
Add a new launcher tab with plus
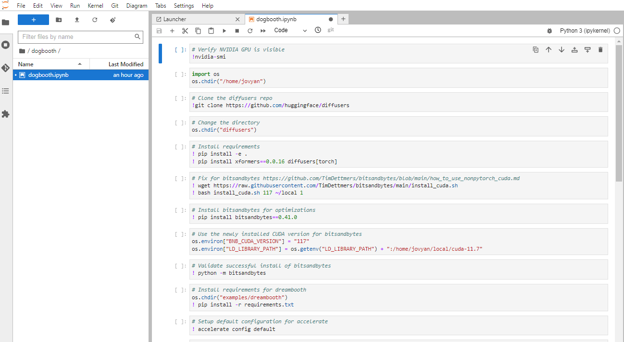click(343, 19)
